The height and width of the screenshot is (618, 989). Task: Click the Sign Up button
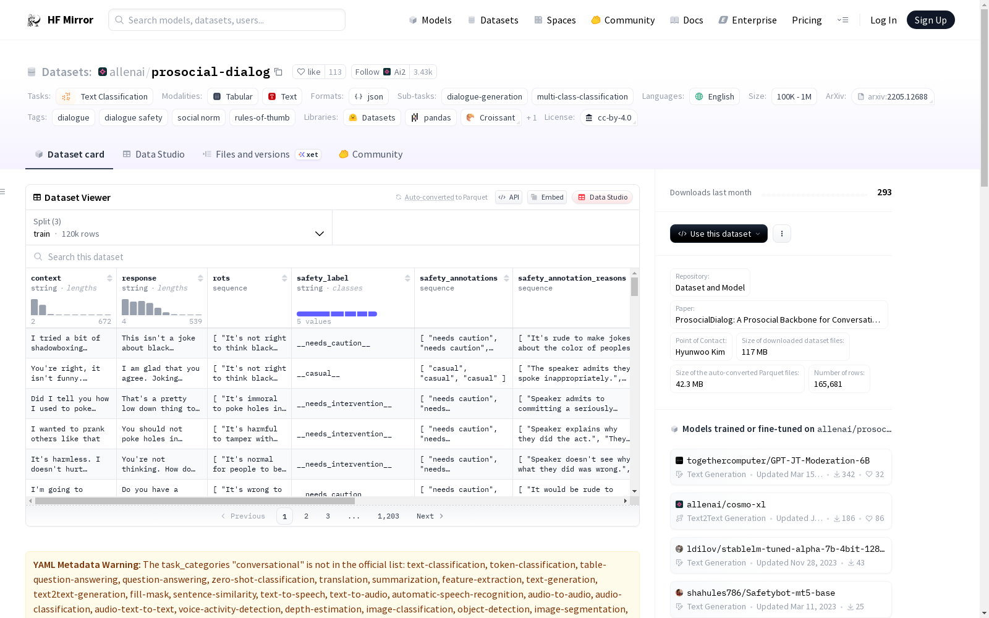(930, 20)
